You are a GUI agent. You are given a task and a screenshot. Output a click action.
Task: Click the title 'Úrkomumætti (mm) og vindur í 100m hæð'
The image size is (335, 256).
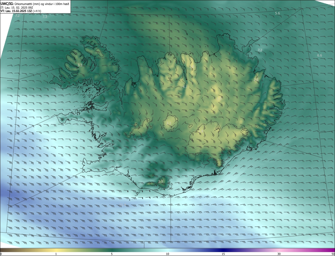tap(42, 4)
